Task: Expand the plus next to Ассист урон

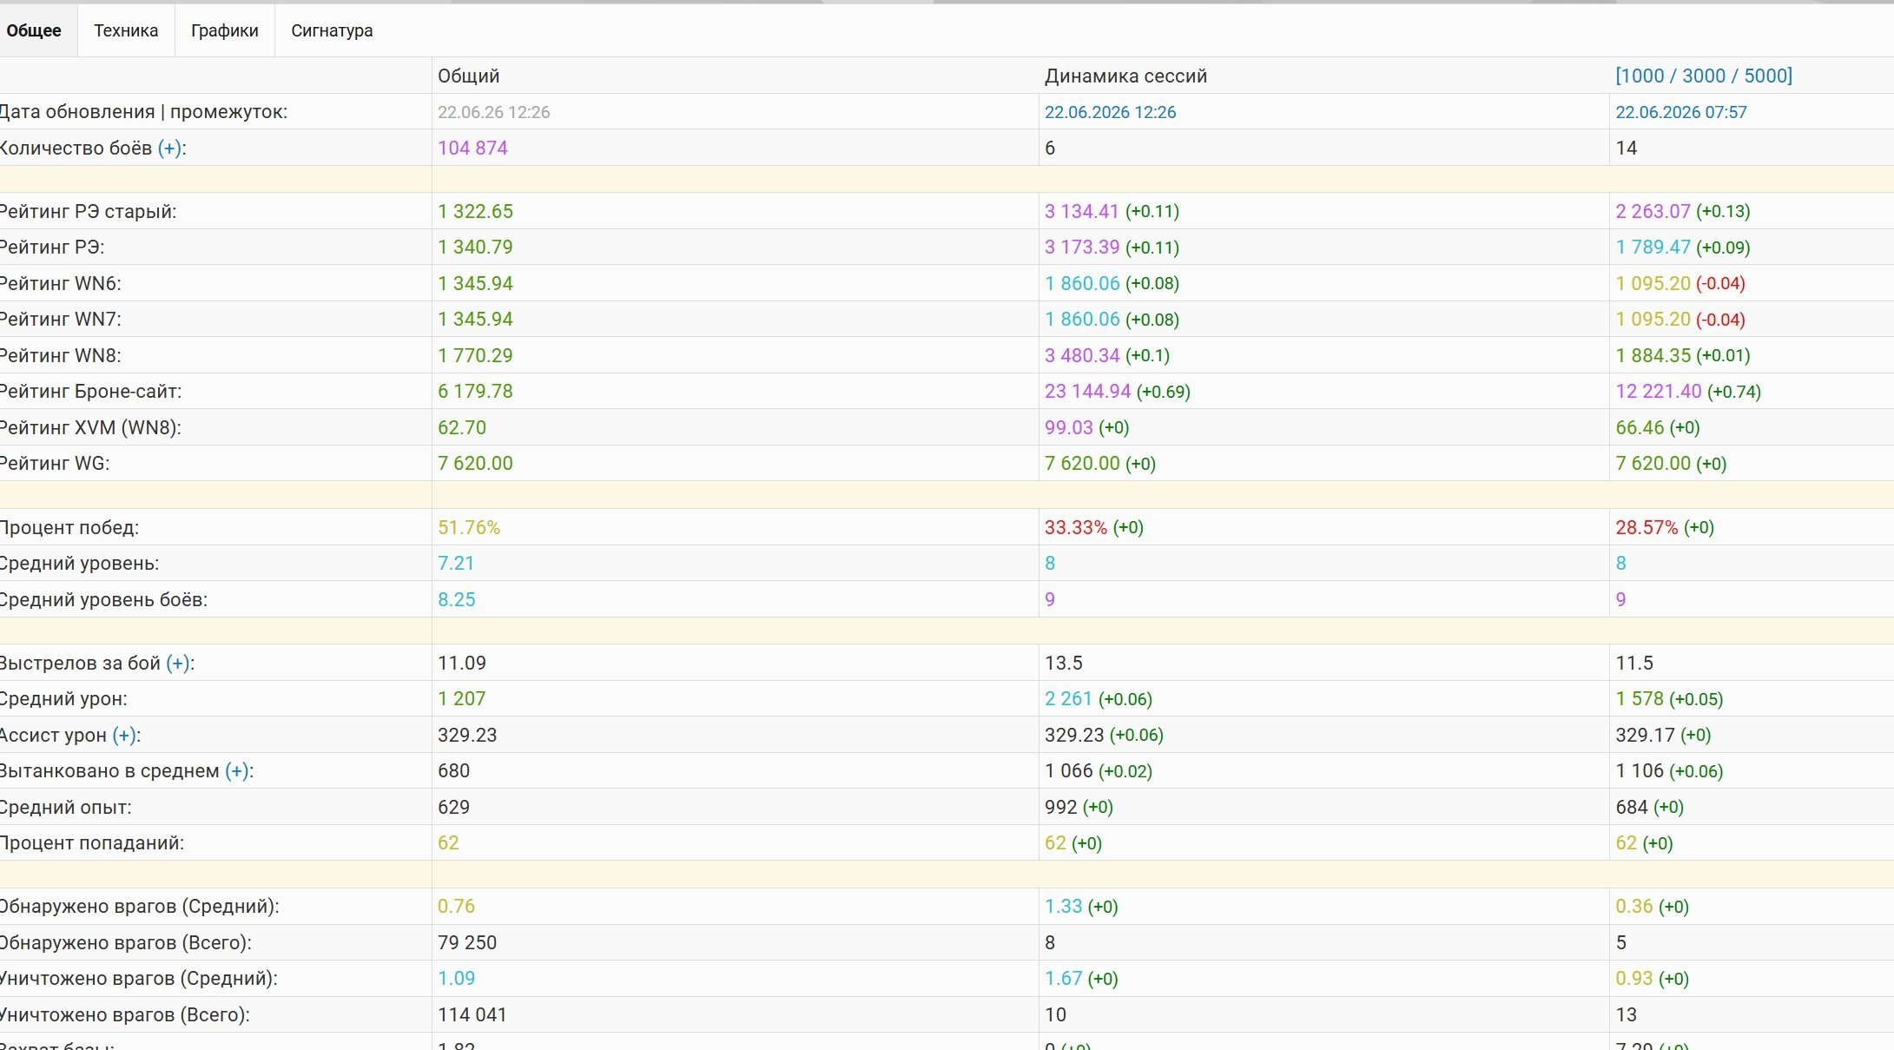Action: coord(125,736)
